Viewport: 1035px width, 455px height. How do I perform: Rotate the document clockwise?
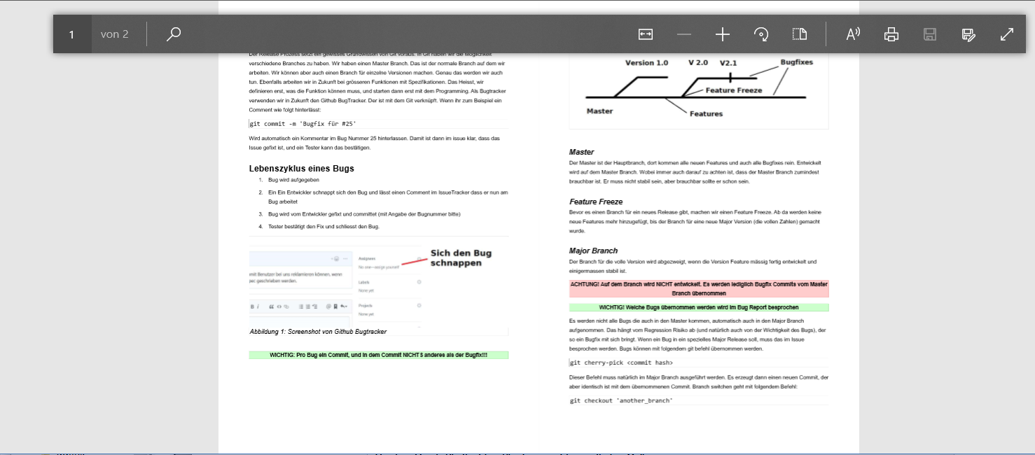click(761, 34)
